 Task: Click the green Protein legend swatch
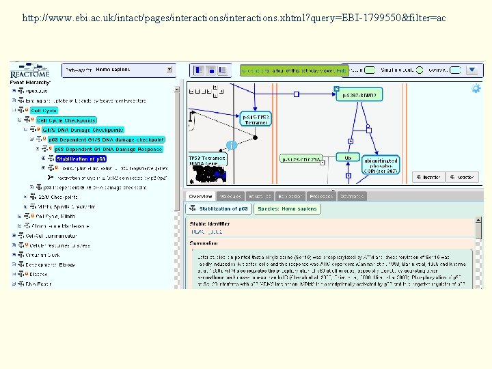click(x=370, y=70)
